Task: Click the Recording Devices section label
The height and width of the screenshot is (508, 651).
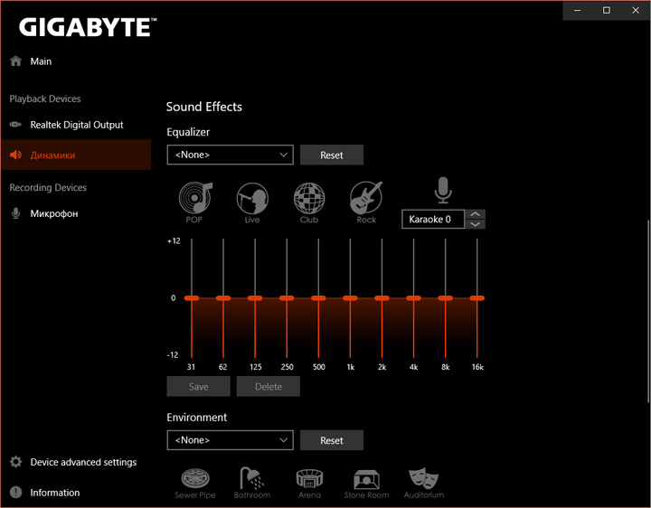Action: (x=48, y=188)
